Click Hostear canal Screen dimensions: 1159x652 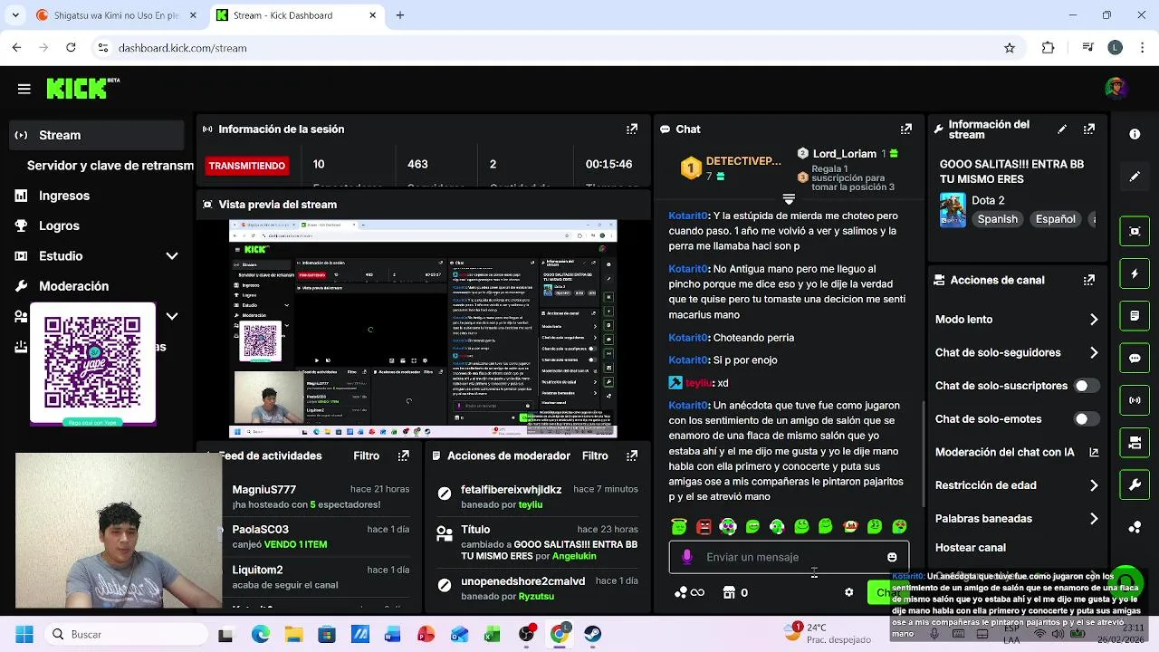point(971,548)
